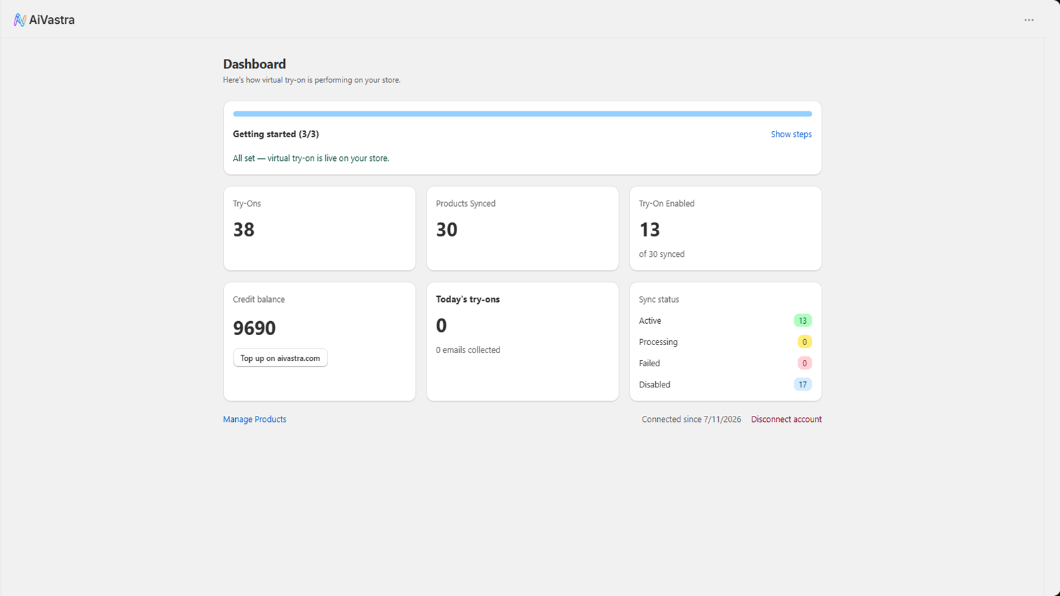Click the Connected since date text
This screenshot has width=1060, height=596.
click(691, 419)
